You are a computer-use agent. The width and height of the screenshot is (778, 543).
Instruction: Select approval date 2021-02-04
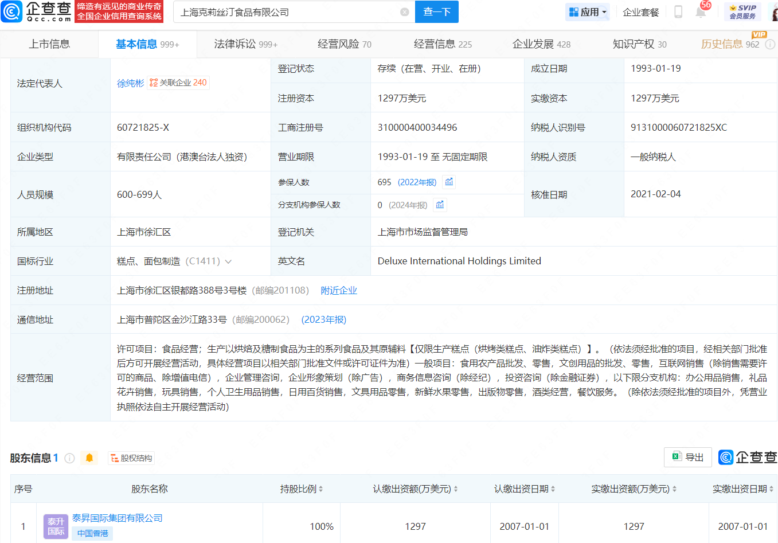pos(656,194)
